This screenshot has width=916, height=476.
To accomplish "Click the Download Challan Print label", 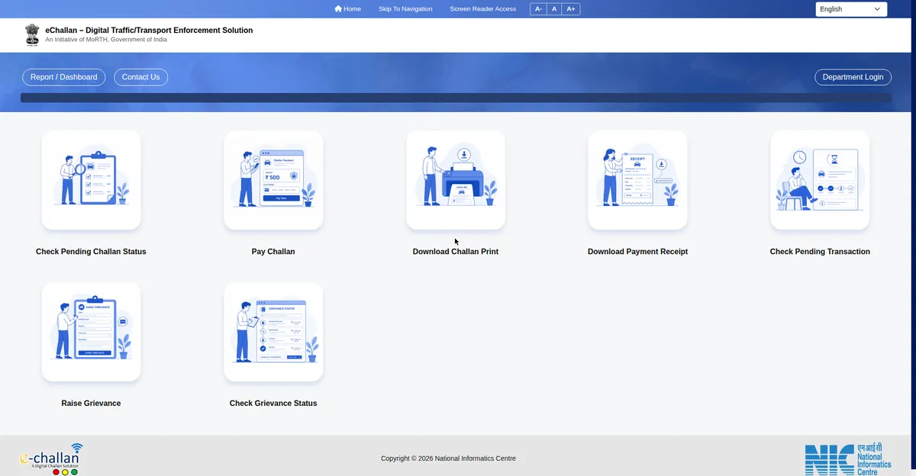I will (456, 252).
